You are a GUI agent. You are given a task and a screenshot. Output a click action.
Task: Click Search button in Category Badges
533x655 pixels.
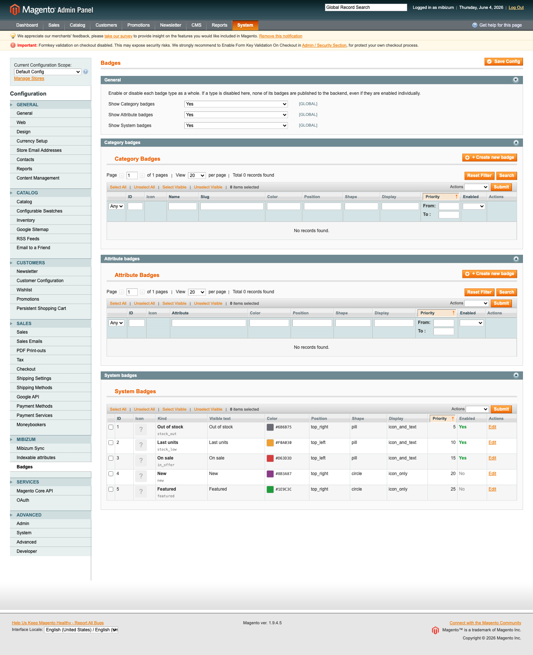[506, 176]
